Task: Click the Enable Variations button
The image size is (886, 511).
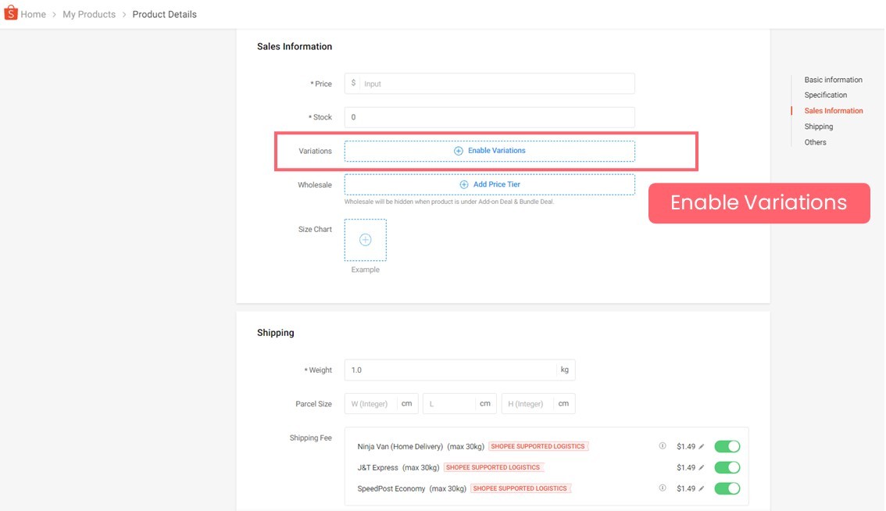Action: coord(489,151)
